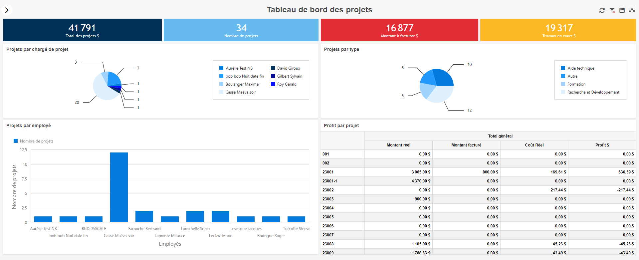Sort by Montant réel column header
639x260 pixels.
398,145
